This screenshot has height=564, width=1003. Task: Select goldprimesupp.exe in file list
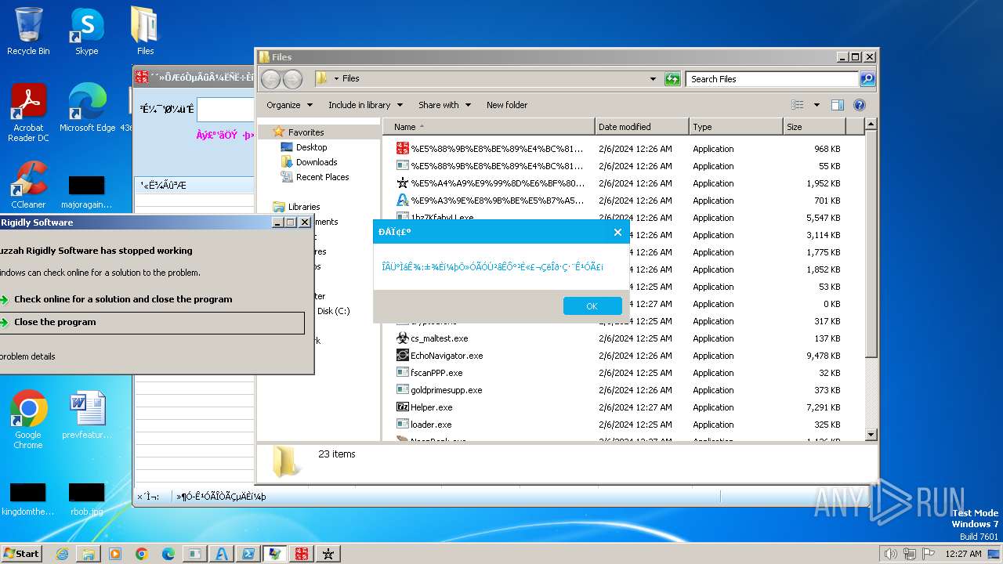tap(446, 390)
